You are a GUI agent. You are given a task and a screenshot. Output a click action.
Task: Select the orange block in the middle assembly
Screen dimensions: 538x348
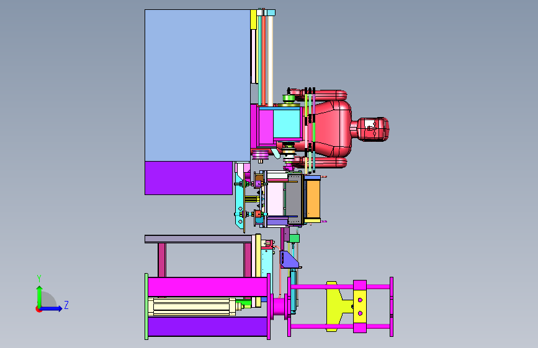313,199
